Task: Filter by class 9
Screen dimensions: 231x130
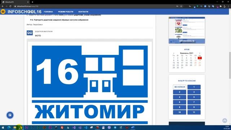Action: coord(194,107)
